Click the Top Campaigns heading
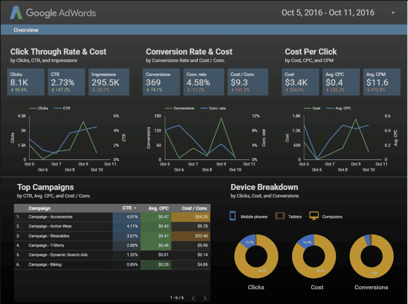Viewport: 408px width, 304px height. pyautogui.click(x=46, y=187)
